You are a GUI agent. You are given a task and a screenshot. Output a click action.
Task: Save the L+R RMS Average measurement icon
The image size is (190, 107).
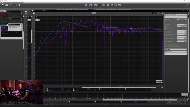pyautogui.click(x=21, y=26)
